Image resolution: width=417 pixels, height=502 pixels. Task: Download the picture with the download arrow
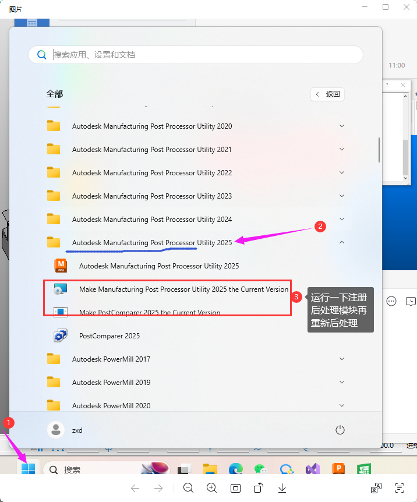pos(282,488)
